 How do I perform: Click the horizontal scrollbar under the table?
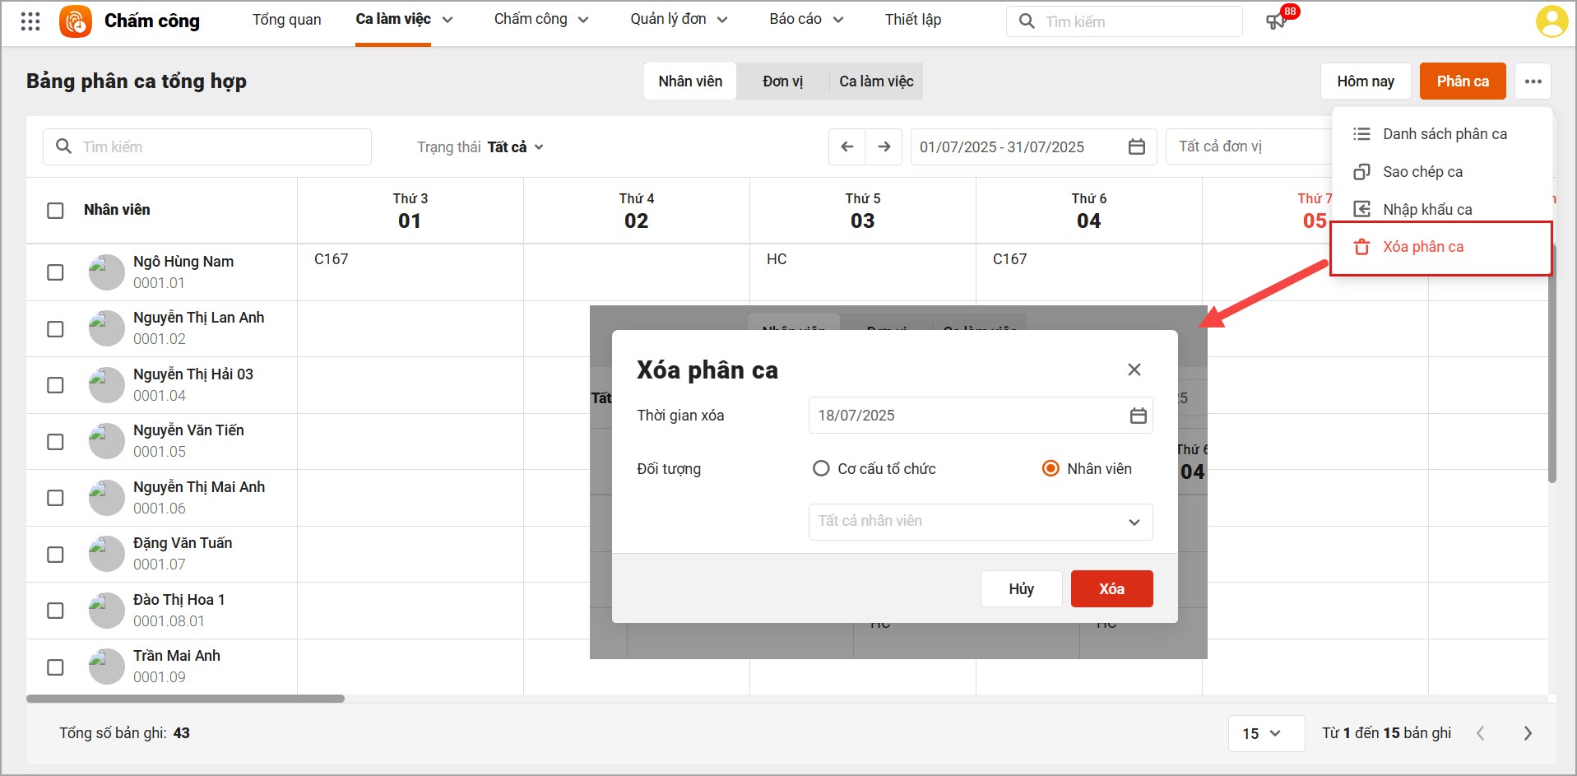click(185, 699)
